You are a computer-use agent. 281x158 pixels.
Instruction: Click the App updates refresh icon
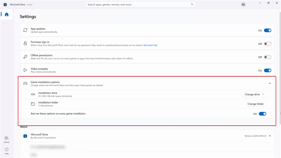point(25,30)
